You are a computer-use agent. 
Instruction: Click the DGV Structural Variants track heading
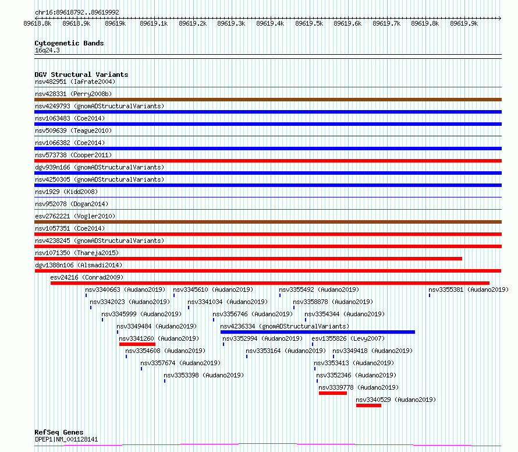(x=81, y=75)
